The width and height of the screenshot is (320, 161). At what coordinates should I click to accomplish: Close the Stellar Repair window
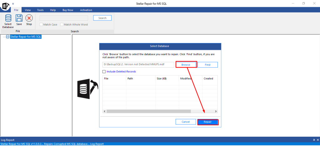(314, 3)
